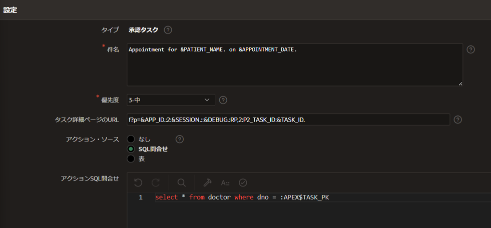Select the 表 radio button
491x228 pixels.
click(x=131, y=159)
